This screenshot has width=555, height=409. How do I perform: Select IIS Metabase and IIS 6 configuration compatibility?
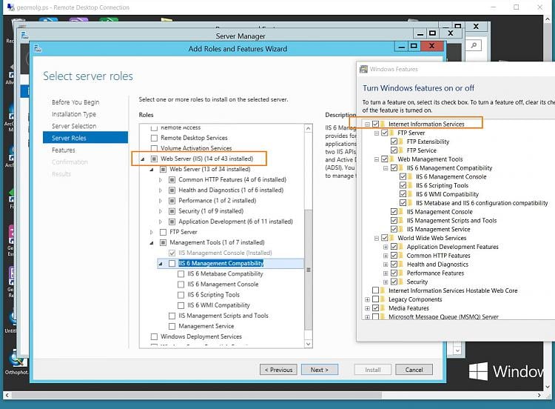482,203
